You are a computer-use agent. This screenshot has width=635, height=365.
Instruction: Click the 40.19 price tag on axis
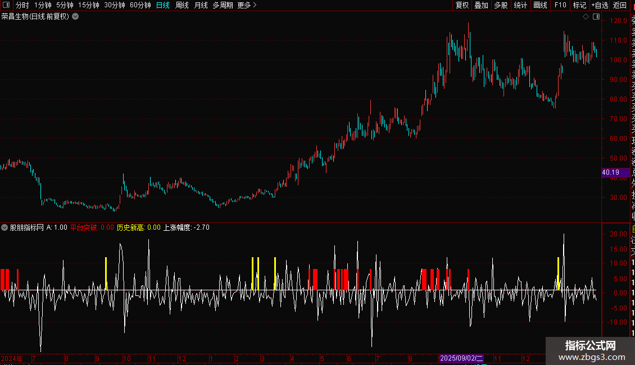click(x=616, y=172)
